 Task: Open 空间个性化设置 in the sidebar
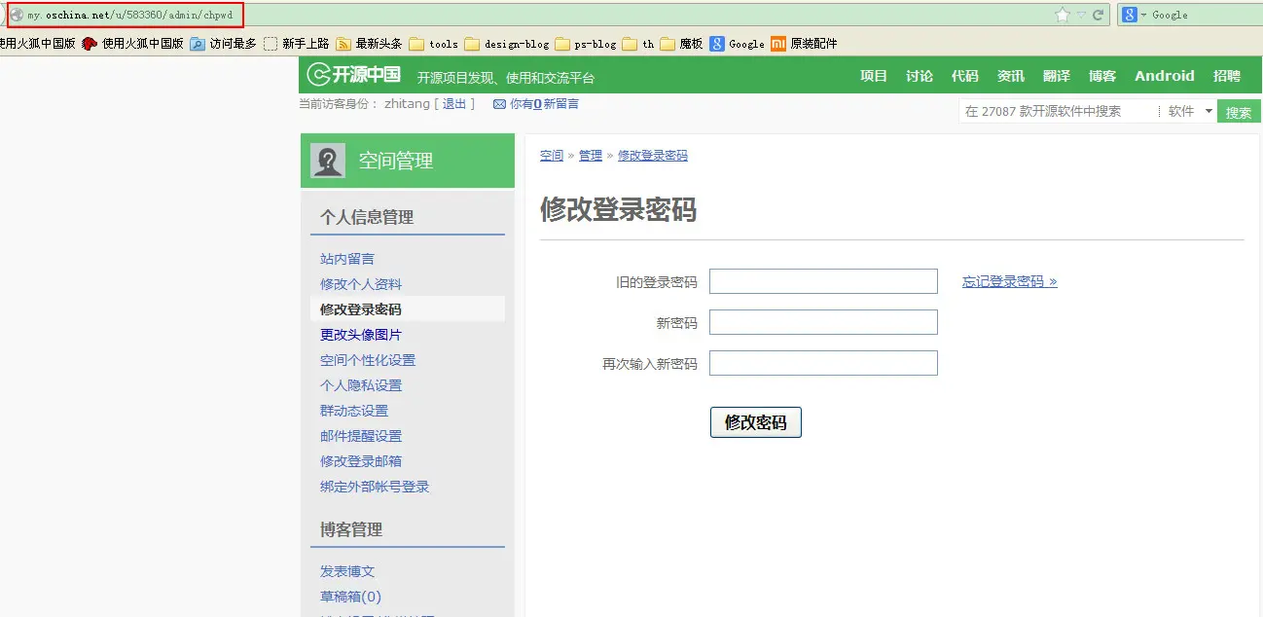tap(368, 360)
